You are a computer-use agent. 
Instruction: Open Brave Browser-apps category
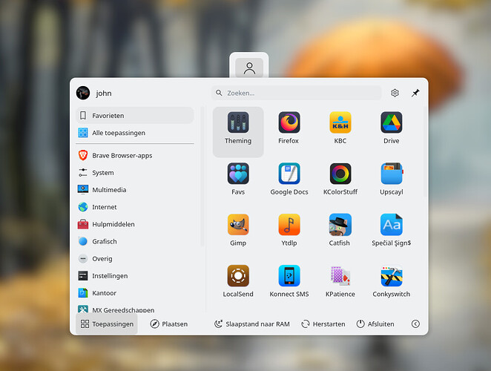click(135, 155)
